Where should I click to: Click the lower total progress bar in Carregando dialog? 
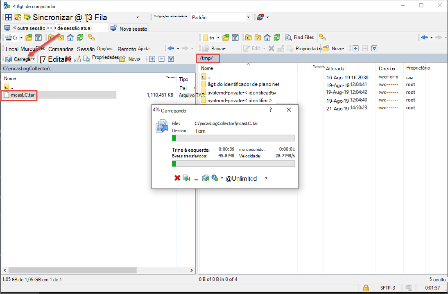[x=233, y=164]
